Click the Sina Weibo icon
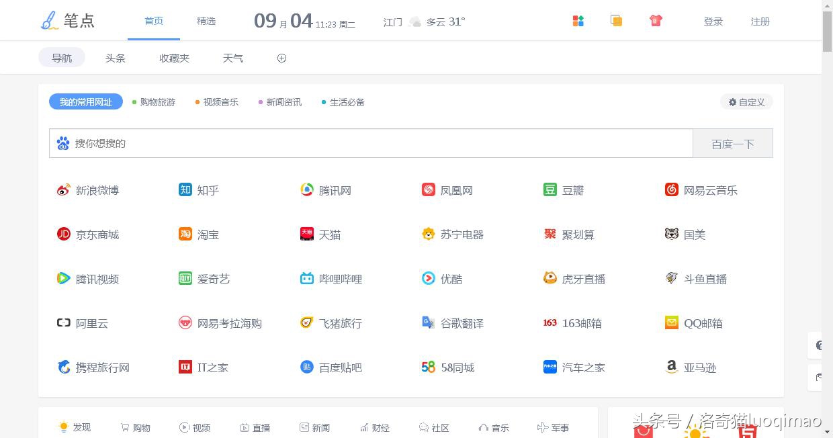This screenshot has width=833, height=438. (64, 190)
